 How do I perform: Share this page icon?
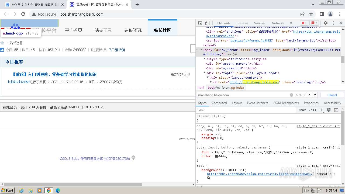[x=302, y=14]
